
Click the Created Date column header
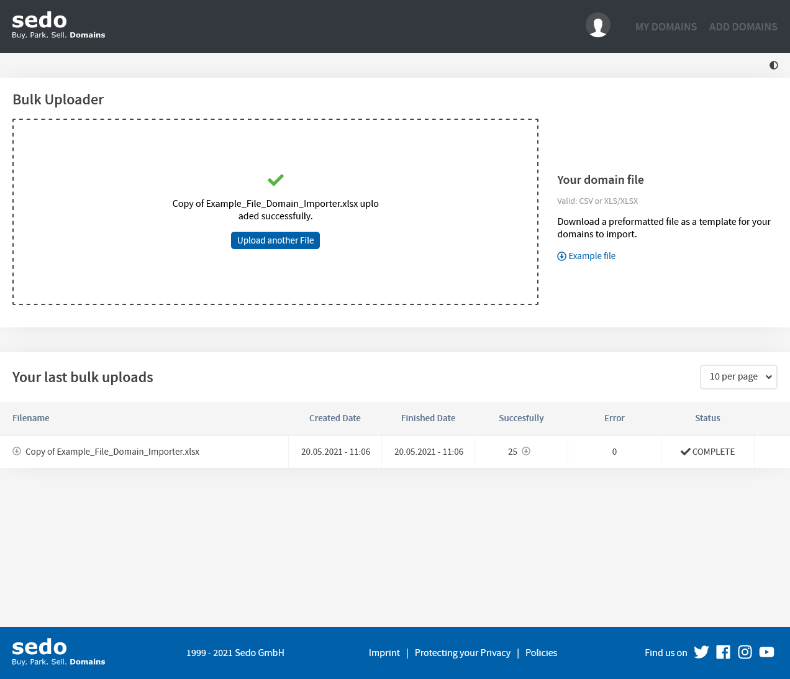pos(335,418)
